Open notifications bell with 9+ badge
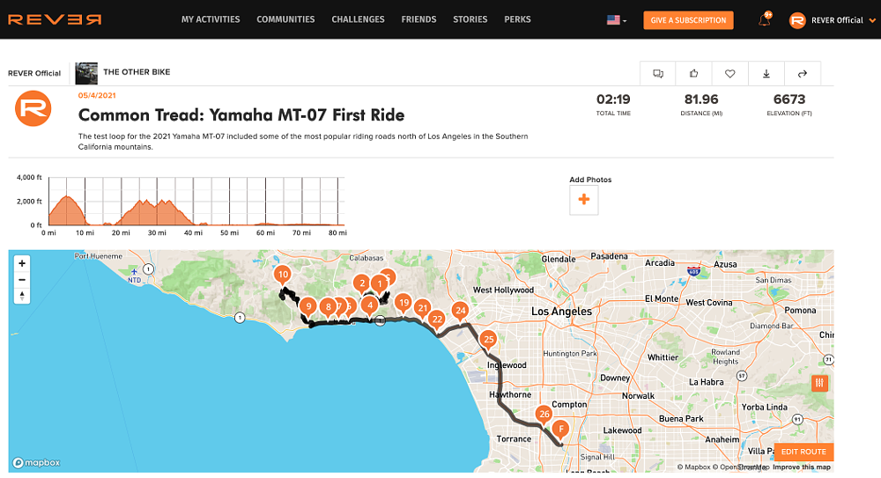Screen dimensions: 881x478 pos(764,20)
